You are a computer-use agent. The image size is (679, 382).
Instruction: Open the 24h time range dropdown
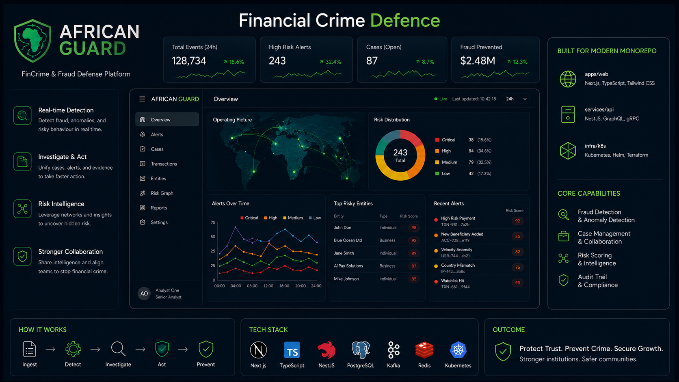coord(517,99)
